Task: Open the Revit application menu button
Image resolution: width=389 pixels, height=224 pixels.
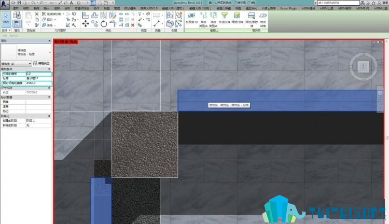Action: (x=5, y=4)
